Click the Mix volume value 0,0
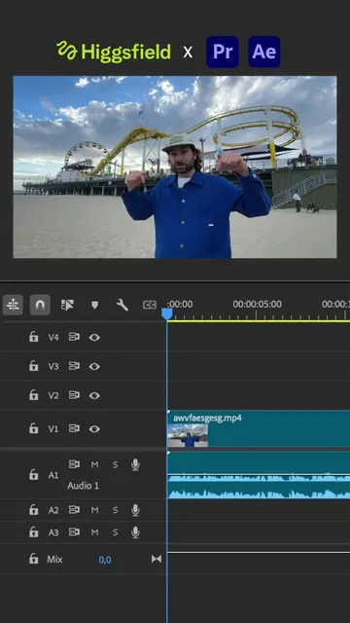Viewport: 350px width, 623px height. (105, 560)
